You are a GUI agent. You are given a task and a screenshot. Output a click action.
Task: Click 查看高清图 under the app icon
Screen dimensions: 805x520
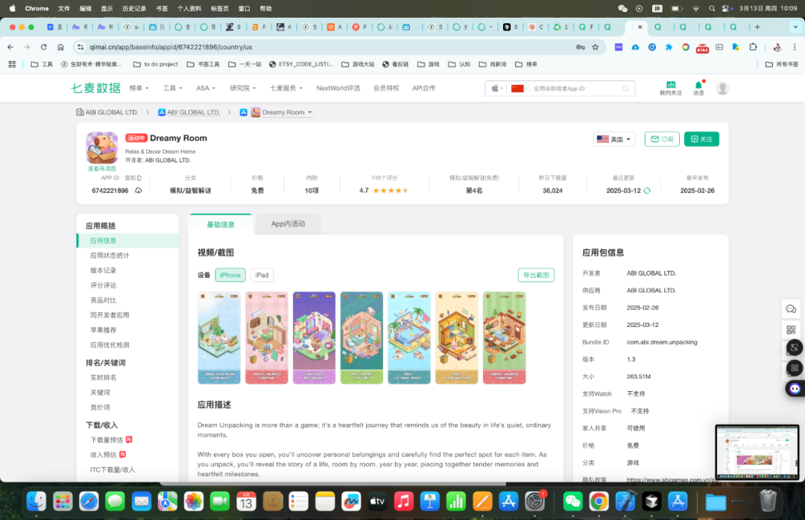(x=101, y=169)
